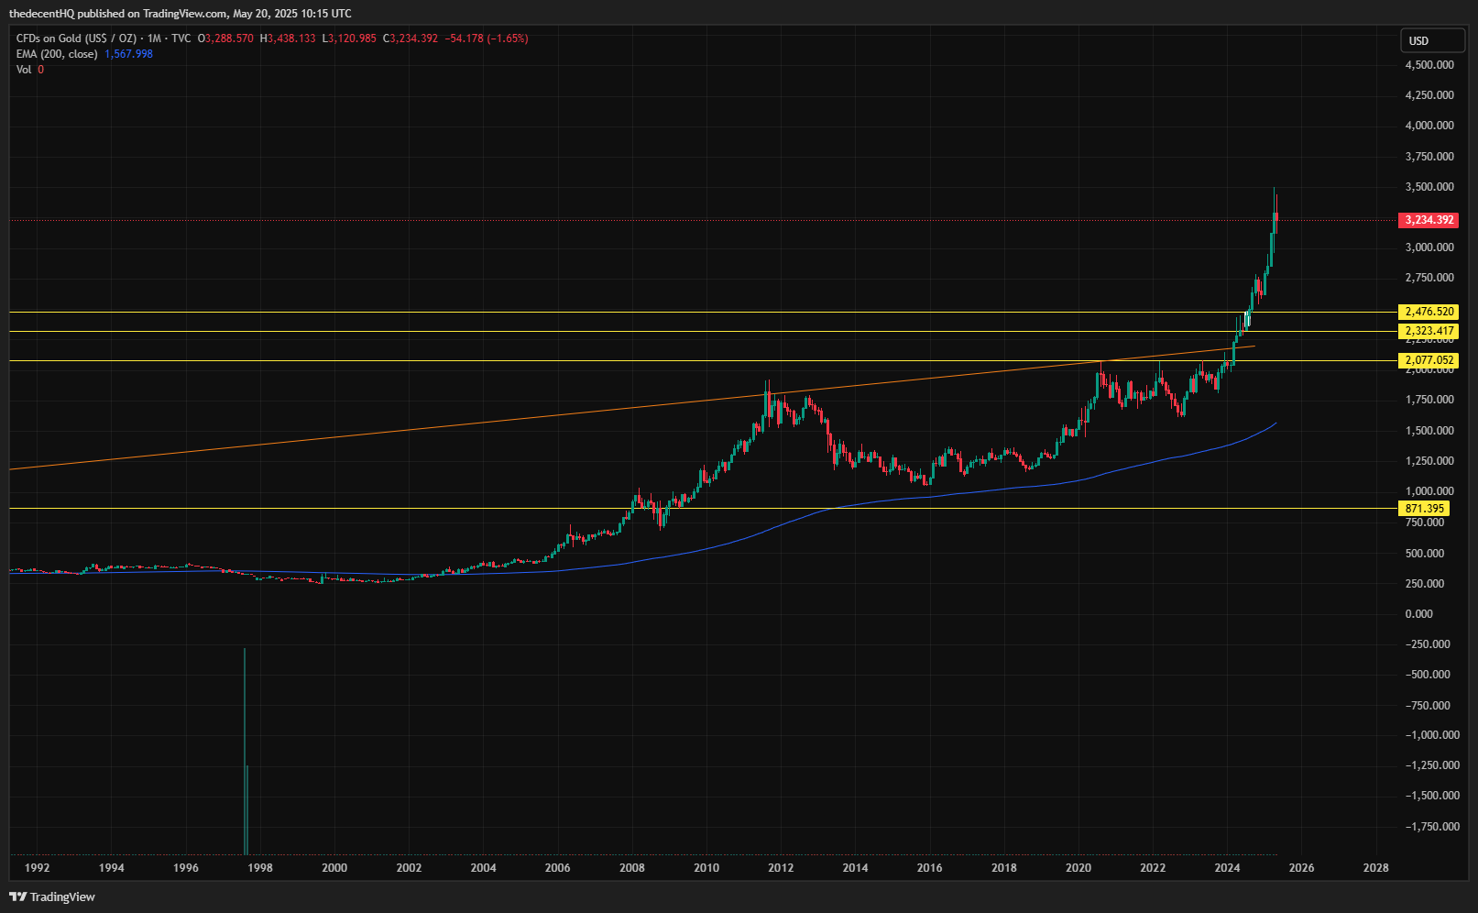Click the 2024 year label on time axis
Screen dimensions: 1478x913
point(1227,868)
